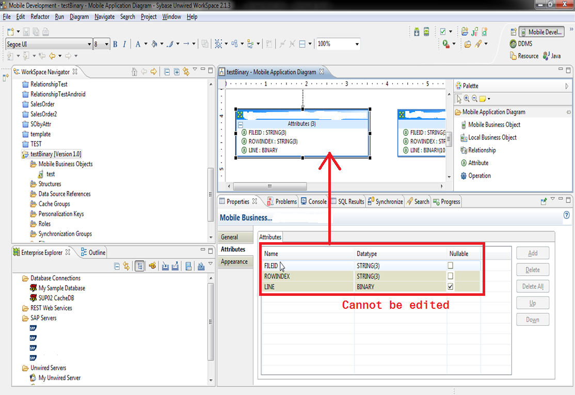Open the Enterprise Explorer view menu arrow
The height and width of the screenshot is (395, 575).
[x=211, y=263]
